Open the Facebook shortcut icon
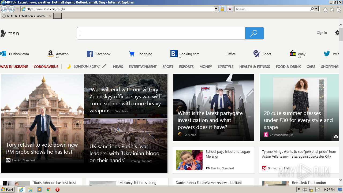This screenshot has height=193, width=343. (90, 54)
